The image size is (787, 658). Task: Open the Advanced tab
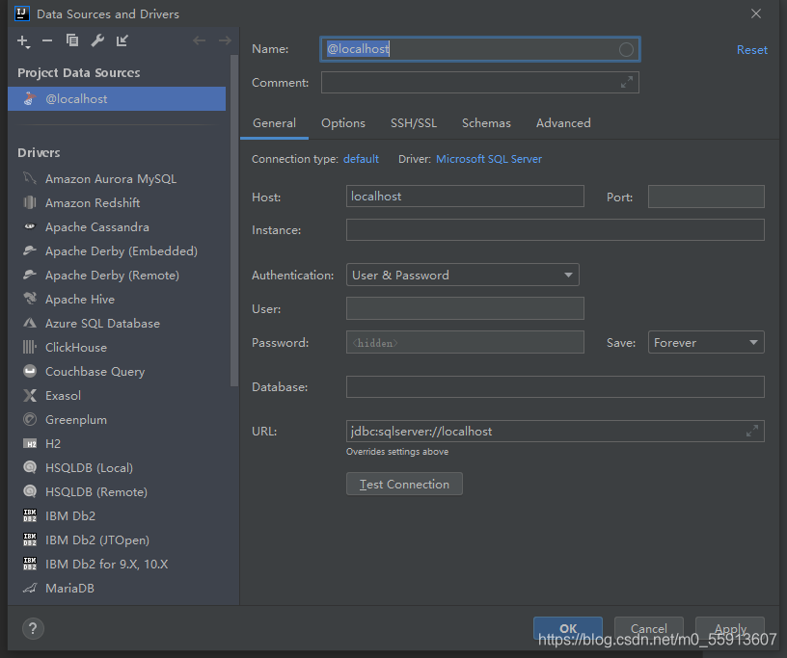point(563,123)
